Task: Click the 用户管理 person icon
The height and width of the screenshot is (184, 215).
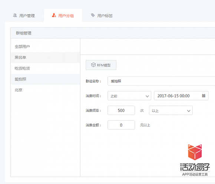Action: [x=15, y=15]
